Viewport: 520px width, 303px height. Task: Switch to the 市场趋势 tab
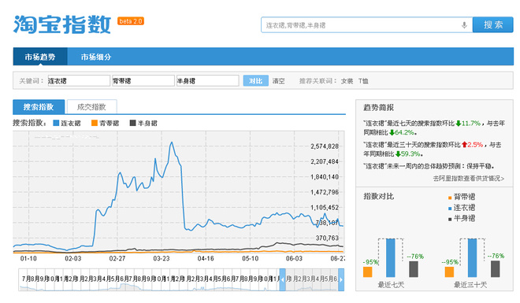point(40,57)
